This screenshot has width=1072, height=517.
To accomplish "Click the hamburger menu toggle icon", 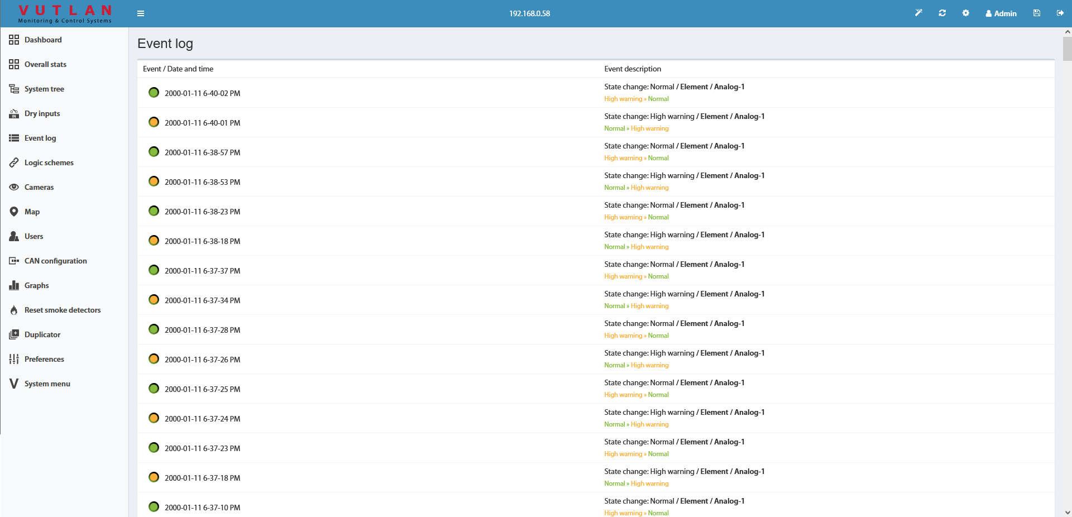I will click(x=141, y=13).
